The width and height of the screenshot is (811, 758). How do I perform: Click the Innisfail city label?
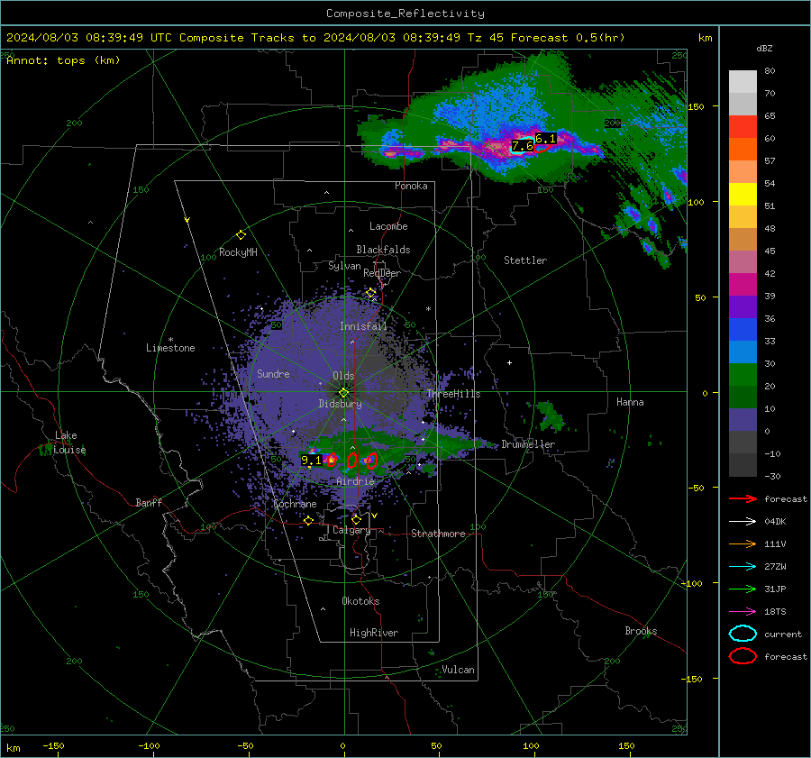pos(363,326)
